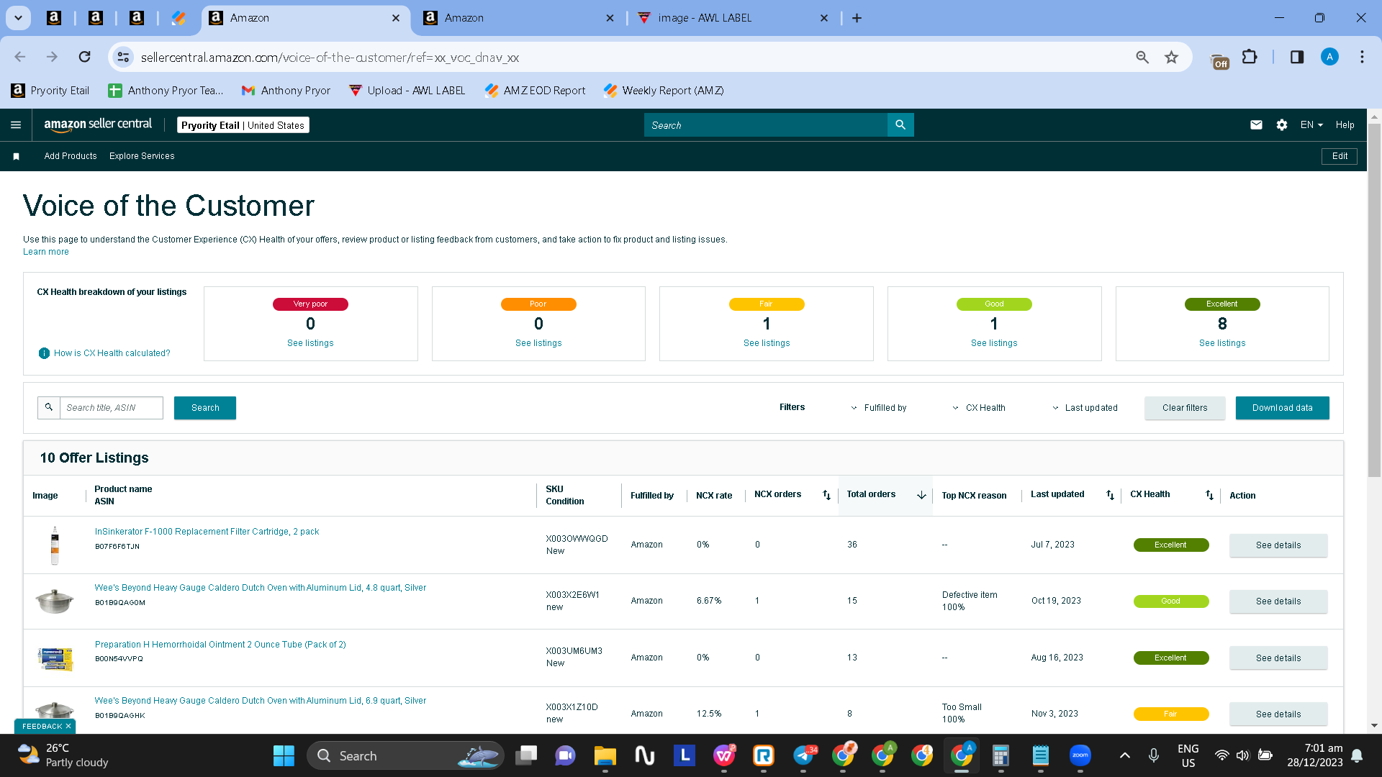
Task: Open File Explorer from the taskbar
Action: [x=605, y=755]
